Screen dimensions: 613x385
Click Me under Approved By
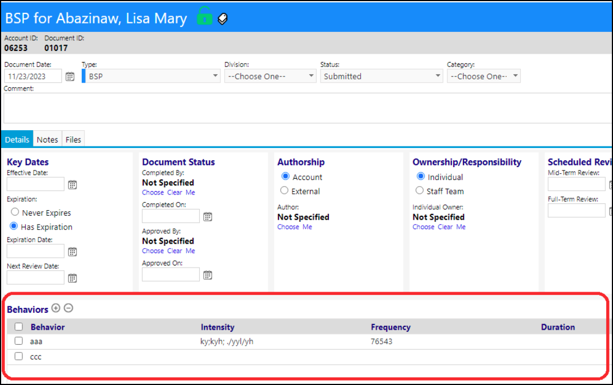coord(190,251)
